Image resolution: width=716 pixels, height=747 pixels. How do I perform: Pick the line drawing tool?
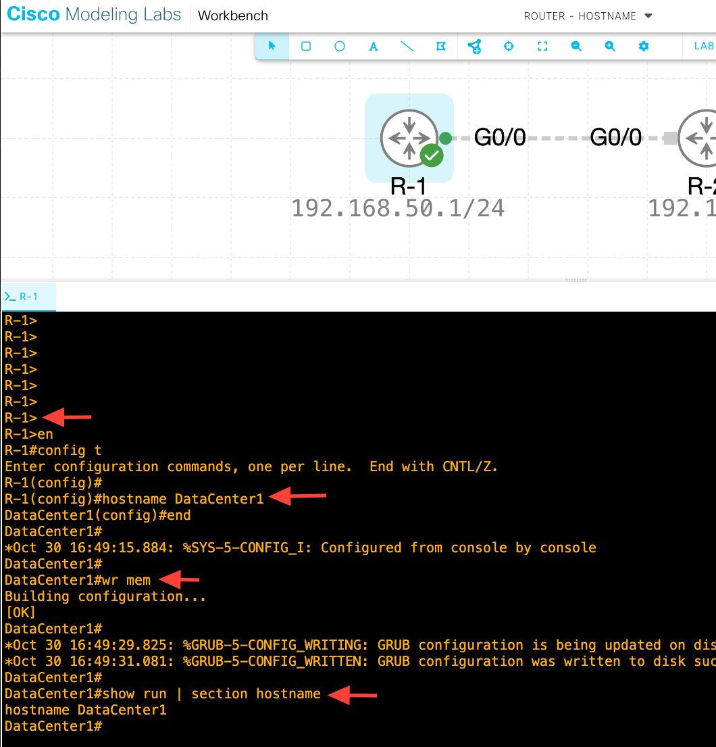407,46
